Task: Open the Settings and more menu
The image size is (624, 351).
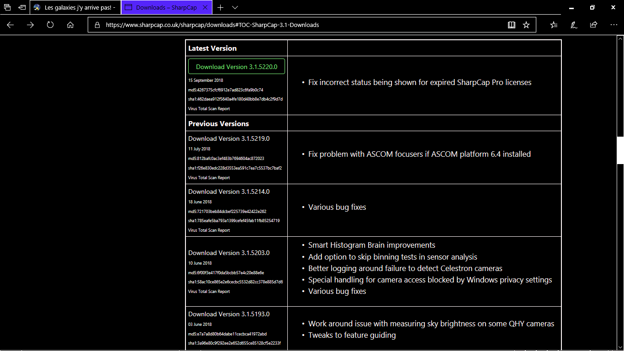Action: 613,25
